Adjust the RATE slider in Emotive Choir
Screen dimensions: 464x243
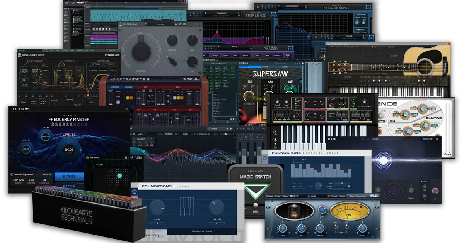point(342,183)
